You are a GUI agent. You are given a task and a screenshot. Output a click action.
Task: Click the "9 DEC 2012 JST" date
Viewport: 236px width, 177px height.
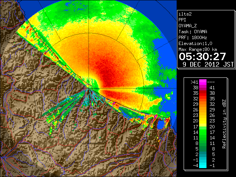(208, 65)
